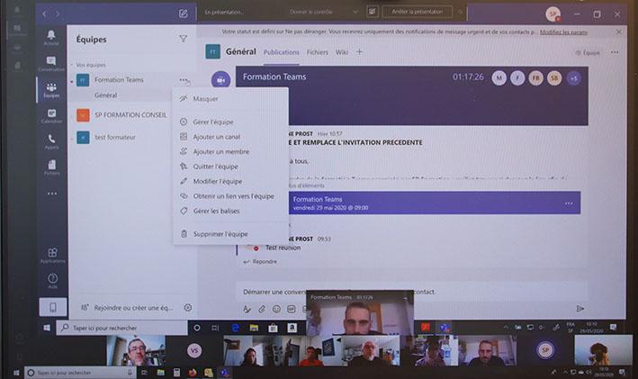This screenshot has height=379, width=638.
Task: Open Amazon taskbar icon
Action: click(292, 328)
